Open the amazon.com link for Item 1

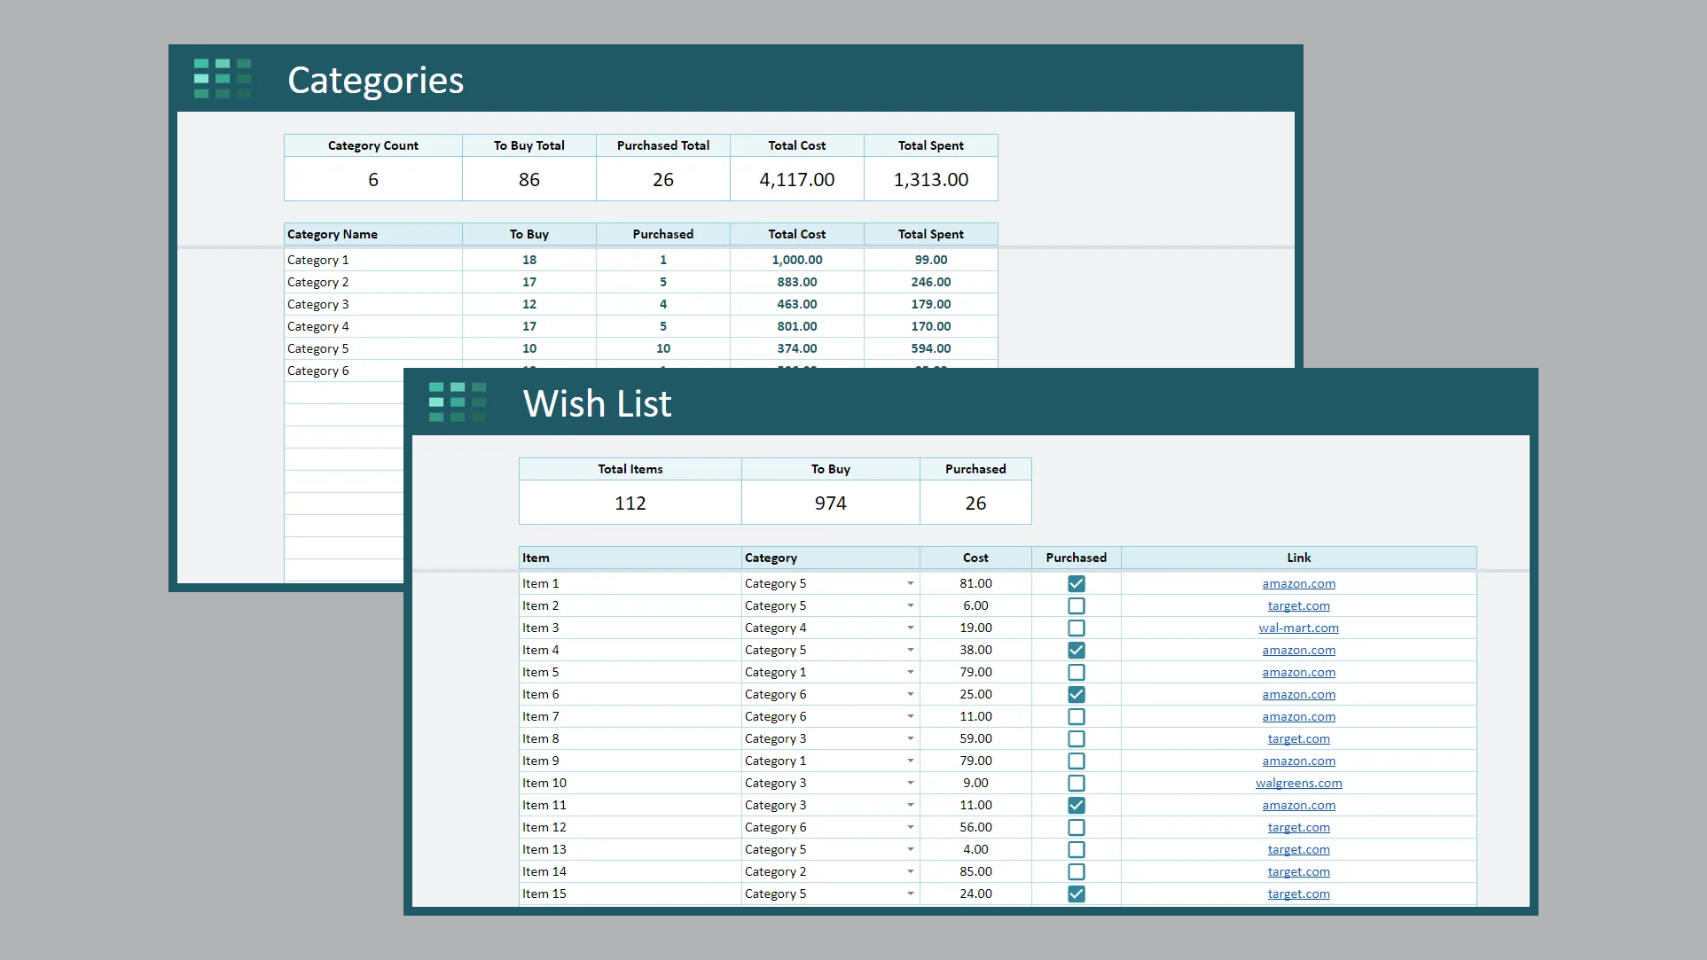point(1298,583)
